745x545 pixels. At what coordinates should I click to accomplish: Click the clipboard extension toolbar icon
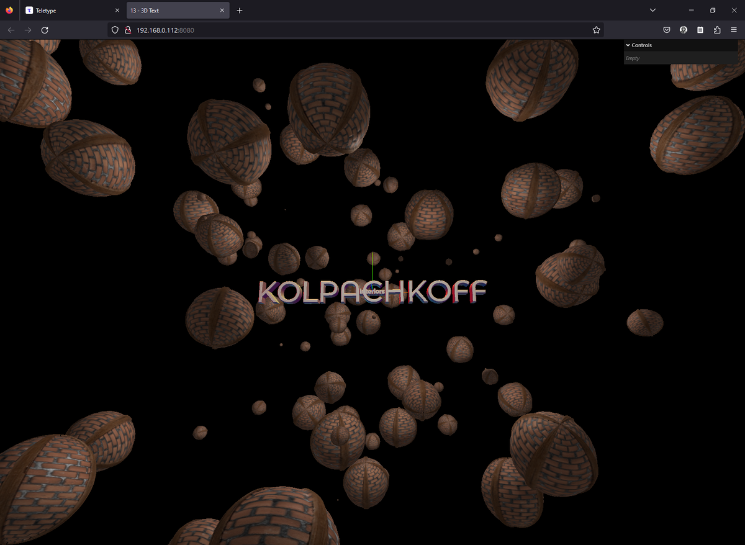700,30
